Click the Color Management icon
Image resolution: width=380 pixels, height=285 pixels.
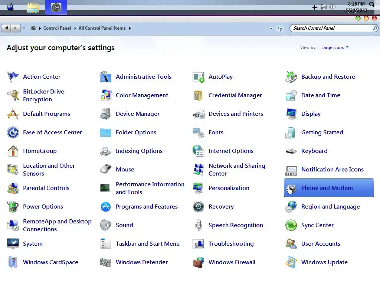pos(106,95)
